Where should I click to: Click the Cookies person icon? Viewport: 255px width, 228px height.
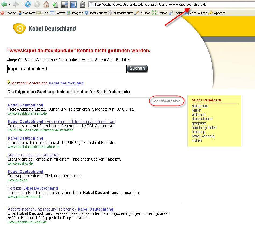pyautogui.click(x=20, y=13)
